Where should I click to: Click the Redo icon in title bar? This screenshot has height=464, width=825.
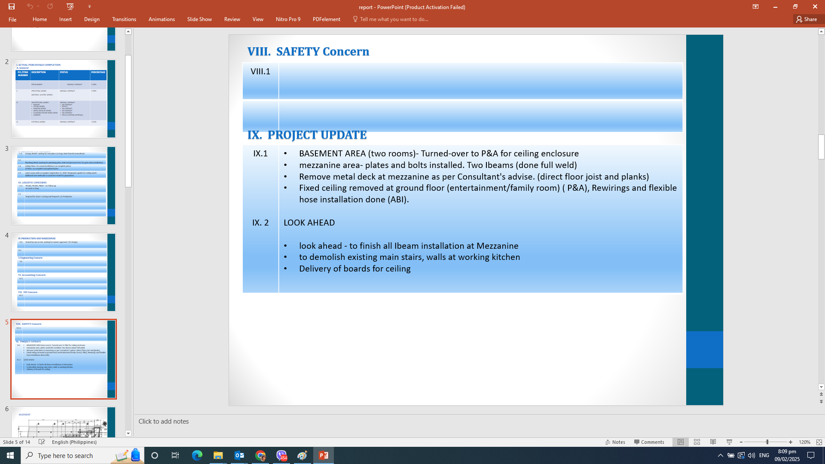pyautogui.click(x=50, y=6)
